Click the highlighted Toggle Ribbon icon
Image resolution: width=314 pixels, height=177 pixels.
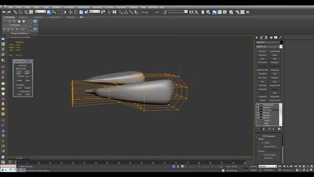[x=214, y=12]
